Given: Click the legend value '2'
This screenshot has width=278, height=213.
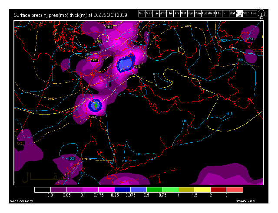Looking at the screenshot, I should click(211, 195).
